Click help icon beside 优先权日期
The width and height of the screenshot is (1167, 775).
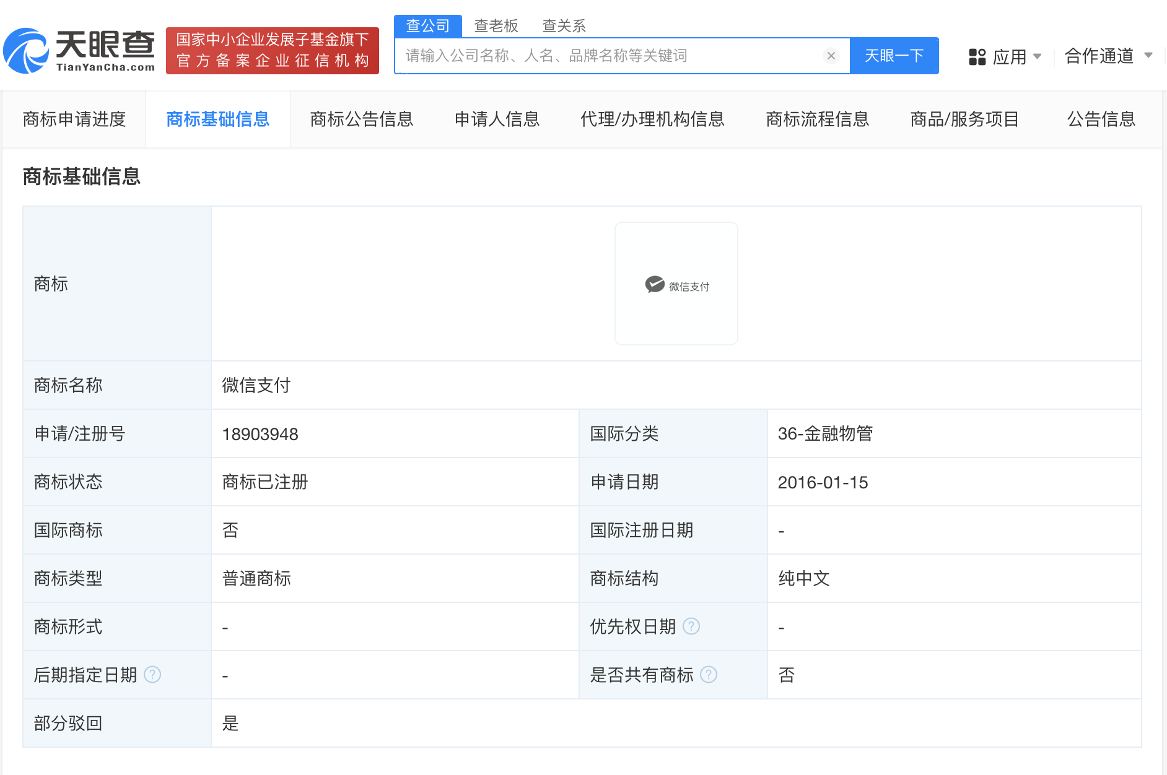click(691, 626)
